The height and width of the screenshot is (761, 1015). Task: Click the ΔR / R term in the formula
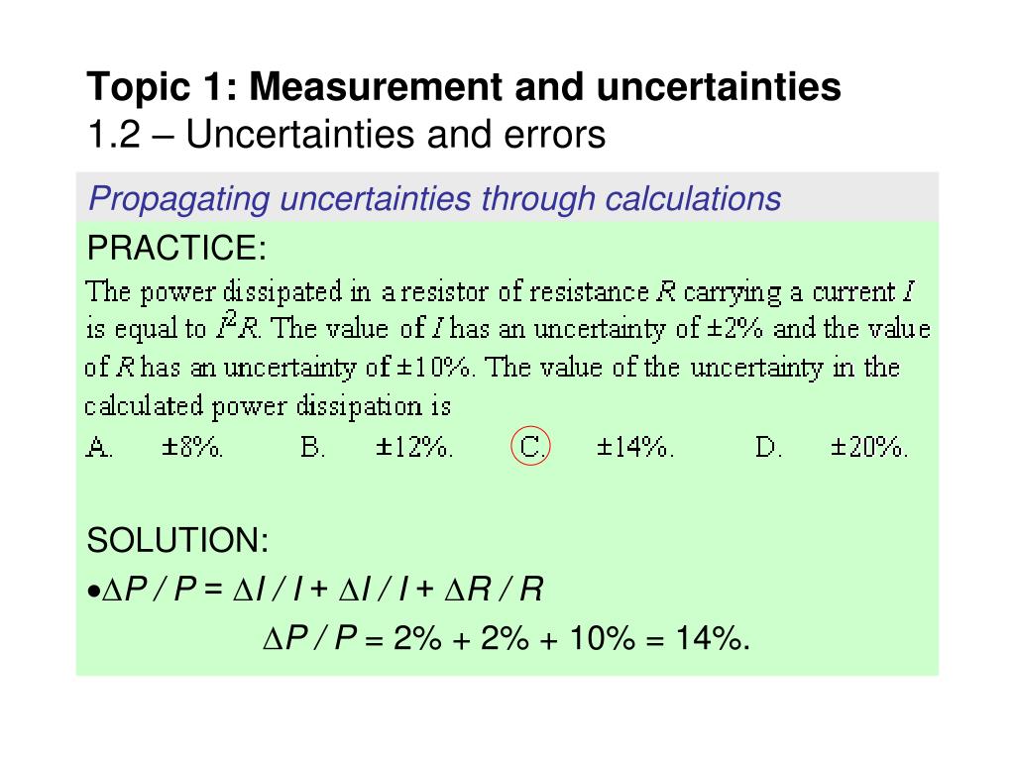(494, 589)
